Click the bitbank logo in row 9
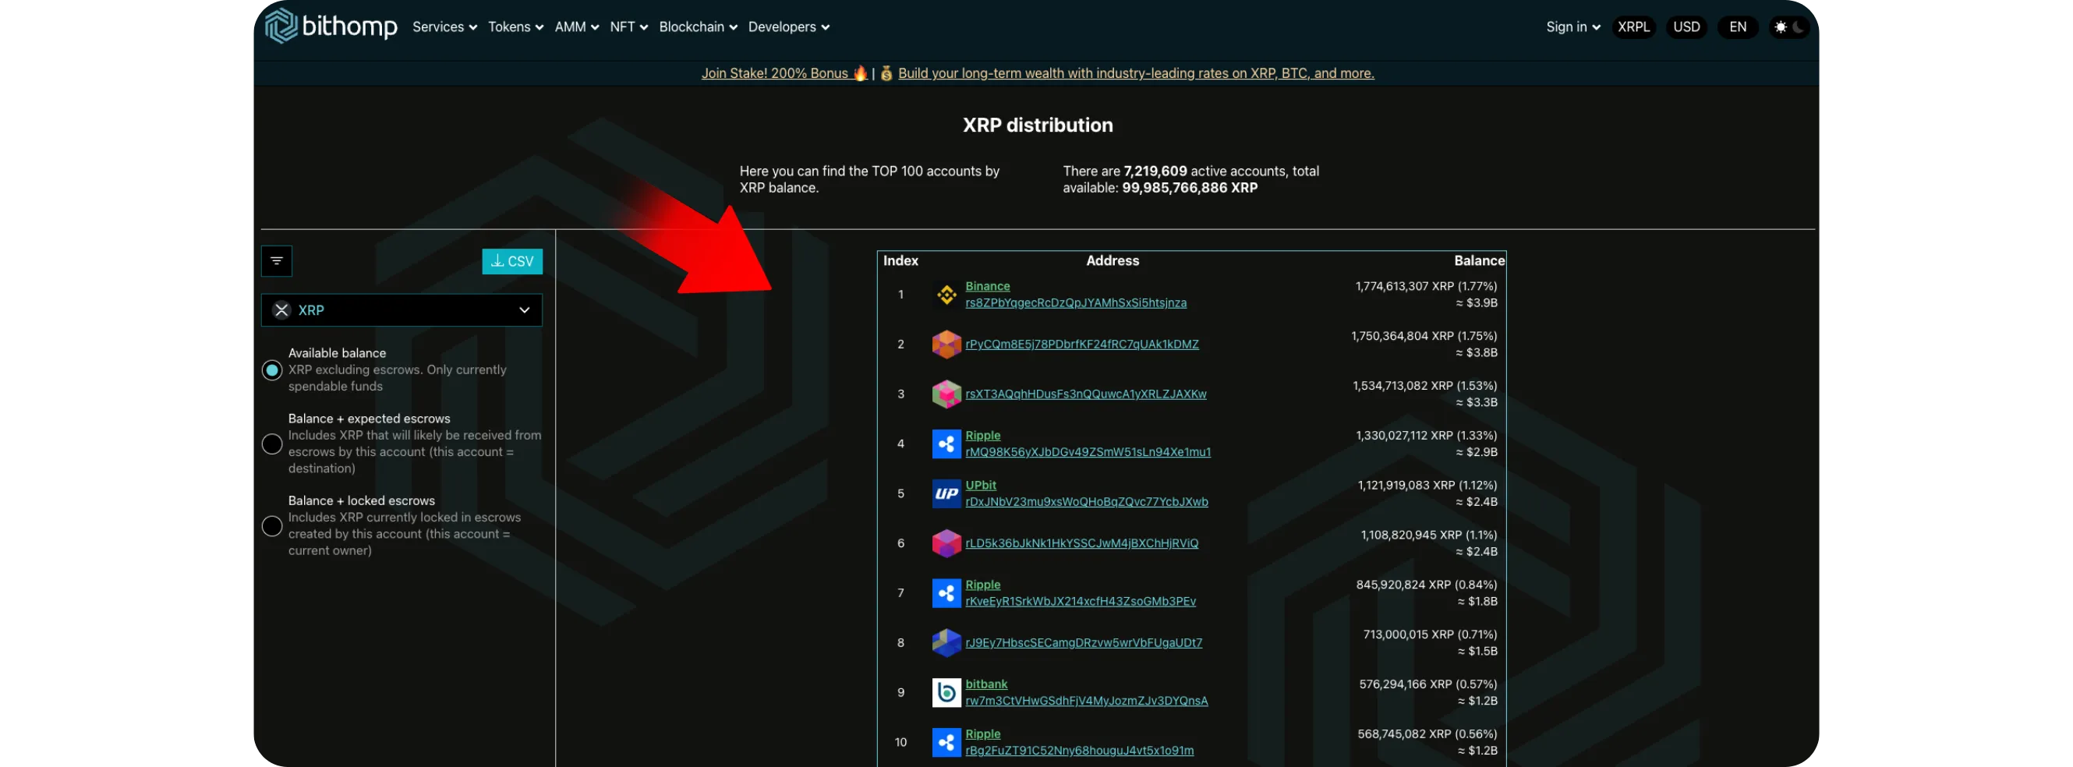Screen dimensions: 2073x767 pos(946,692)
